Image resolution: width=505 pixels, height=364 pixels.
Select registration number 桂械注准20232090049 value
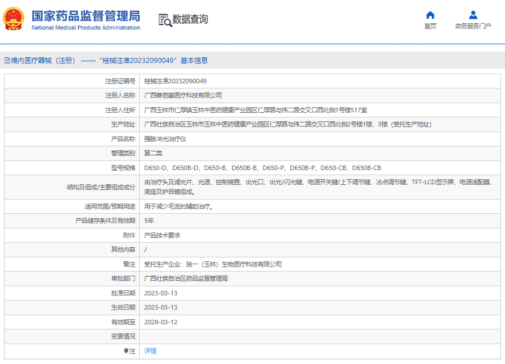pyautogui.click(x=175, y=81)
